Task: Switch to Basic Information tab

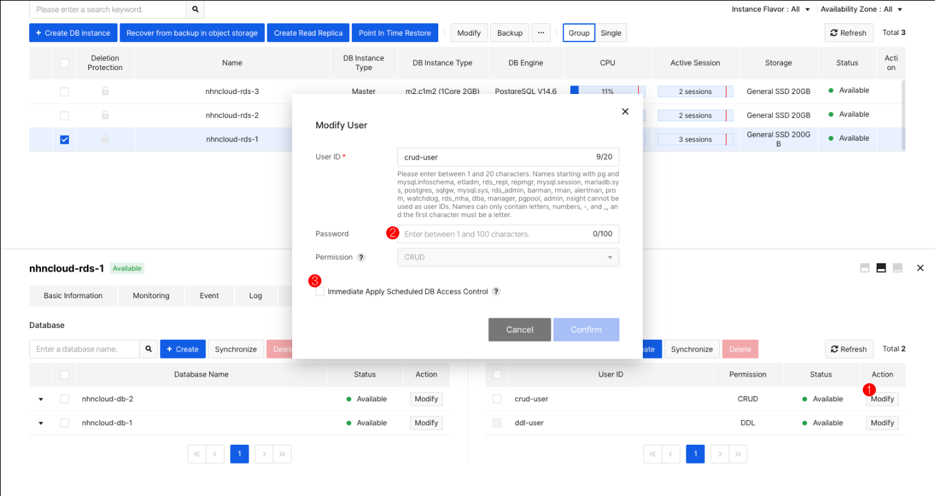Action: (73, 296)
